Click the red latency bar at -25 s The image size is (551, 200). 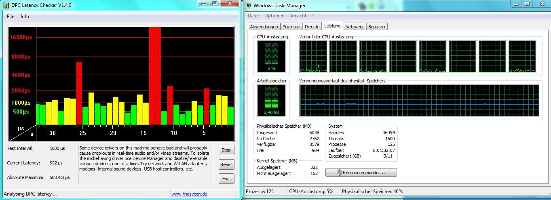click(x=79, y=93)
